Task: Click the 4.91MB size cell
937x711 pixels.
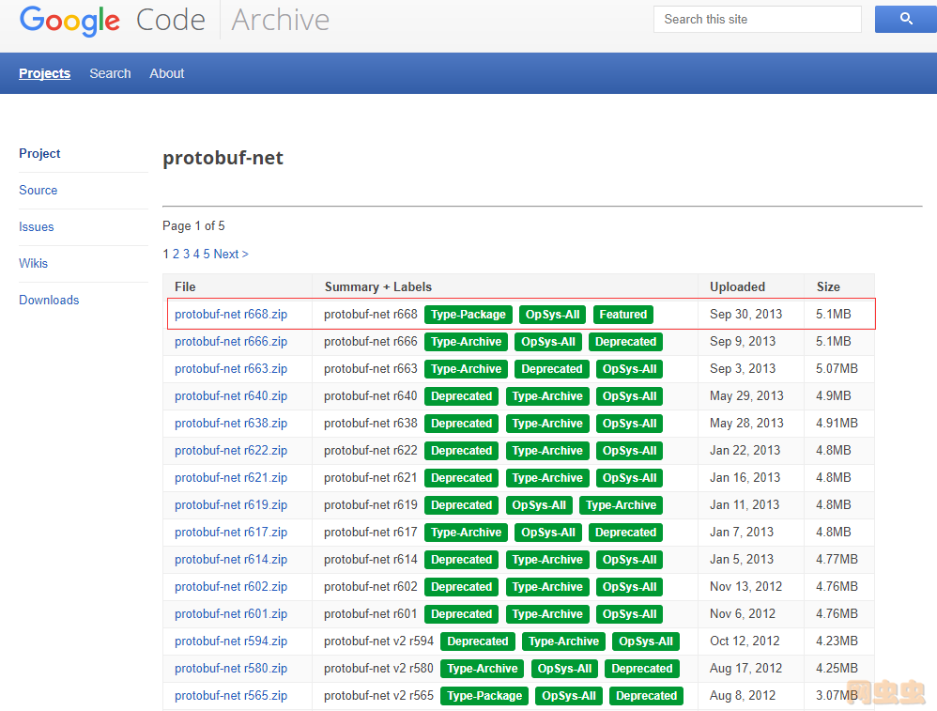Action: pyautogui.click(x=837, y=424)
